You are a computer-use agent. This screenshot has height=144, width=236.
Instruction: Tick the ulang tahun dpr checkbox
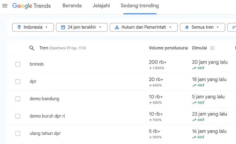tap(18, 134)
